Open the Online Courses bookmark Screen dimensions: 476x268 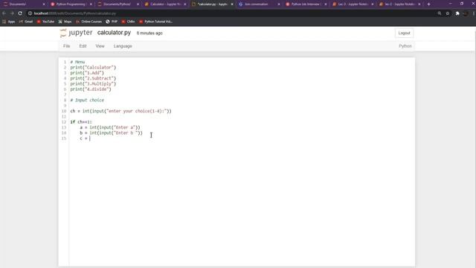click(89, 22)
